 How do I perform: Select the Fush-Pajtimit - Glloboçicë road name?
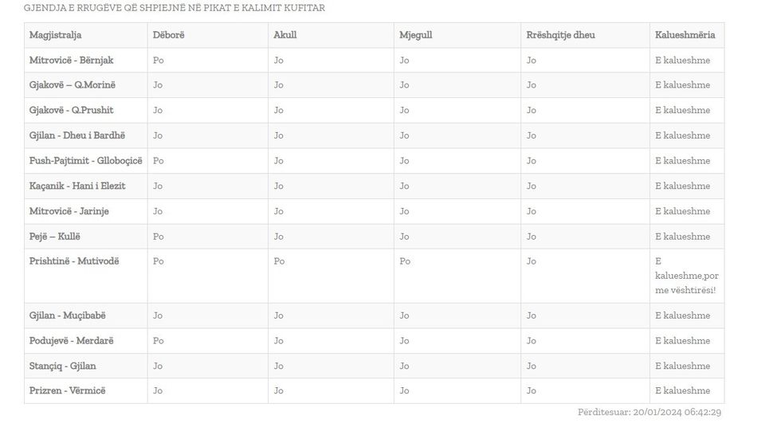tap(85, 161)
